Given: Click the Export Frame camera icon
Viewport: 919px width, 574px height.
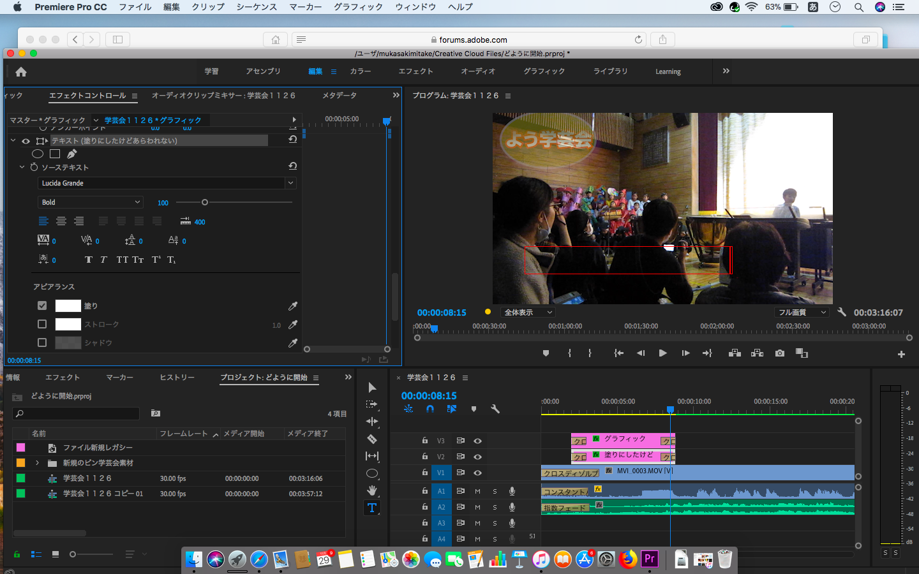Looking at the screenshot, I should tap(779, 353).
